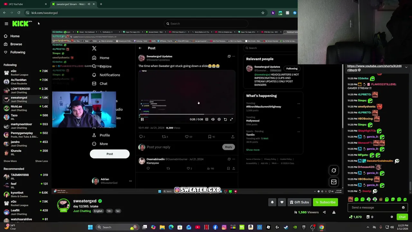Image resolution: width=412 pixels, height=232 pixels.
Task: Pause the tweet video playback
Action: (x=142, y=119)
